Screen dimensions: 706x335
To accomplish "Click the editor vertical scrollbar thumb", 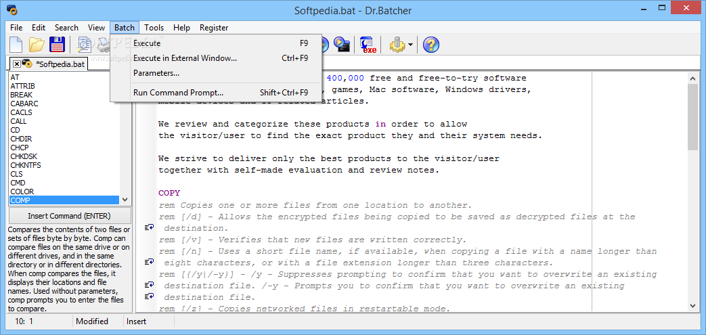I will pyautogui.click(x=693, y=117).
